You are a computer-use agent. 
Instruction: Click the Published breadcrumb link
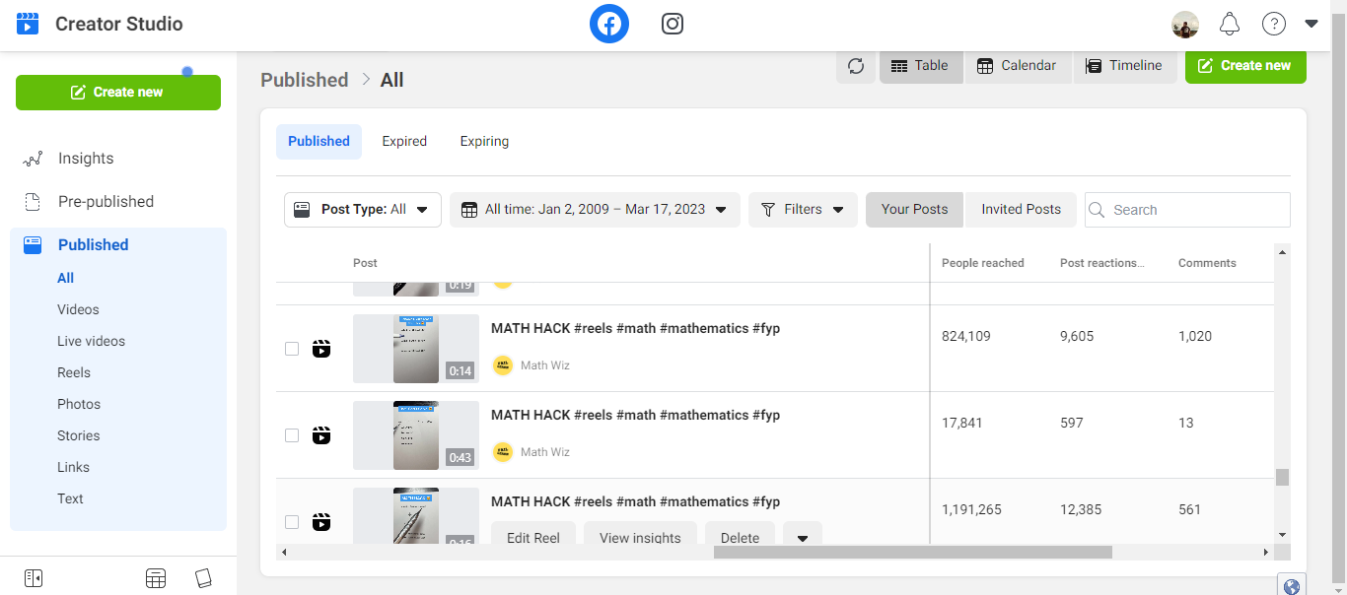[x=304, y=80]
